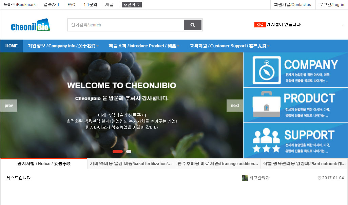Click the SUPPORT people and stars icon

point(266,140)
